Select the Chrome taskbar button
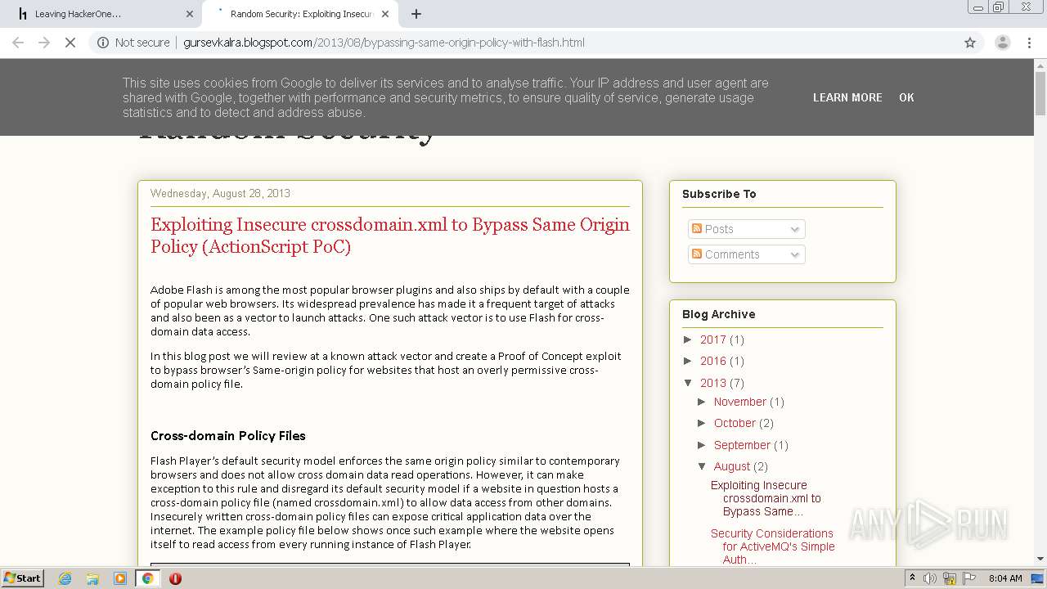The image size is (1047, 589). (x=148, y=578)
